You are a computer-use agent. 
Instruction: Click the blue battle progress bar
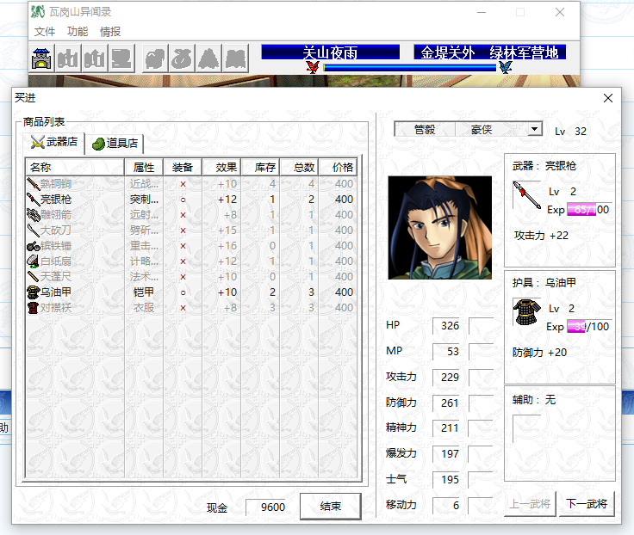pyautogui.click(x=409, y=68)
